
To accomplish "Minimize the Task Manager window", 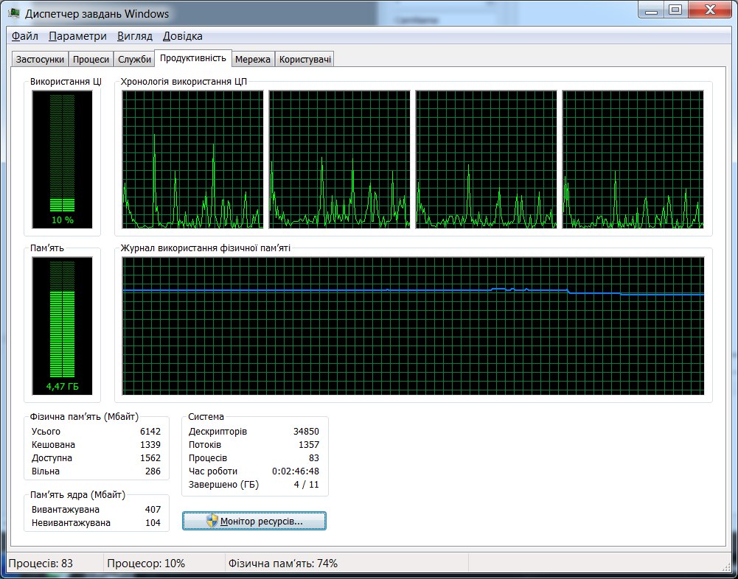I will tap(652, 10).
